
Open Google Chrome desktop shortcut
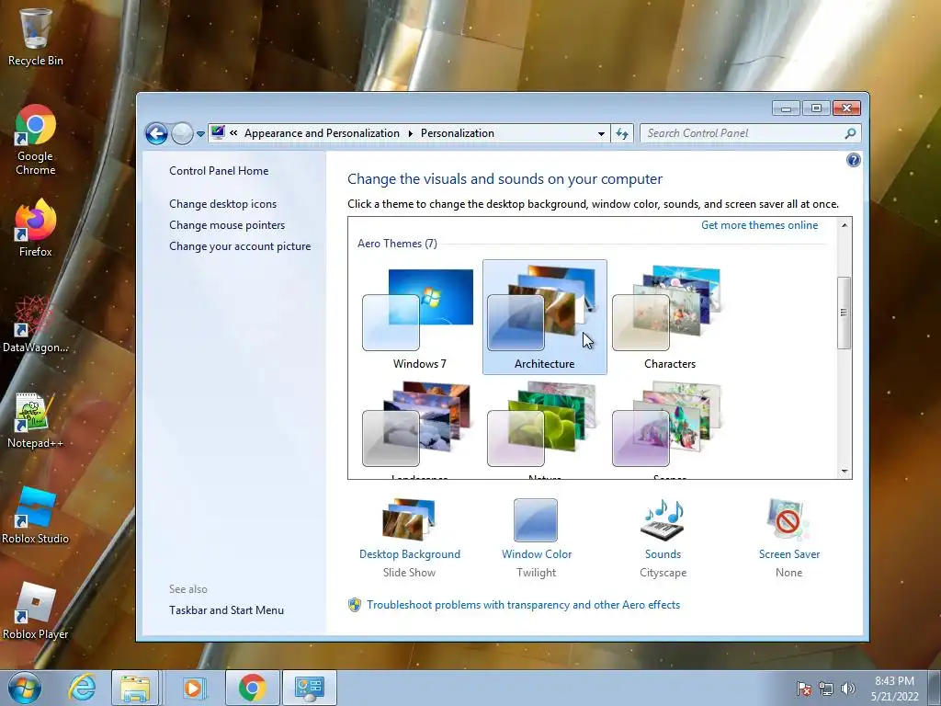point(36,140)
